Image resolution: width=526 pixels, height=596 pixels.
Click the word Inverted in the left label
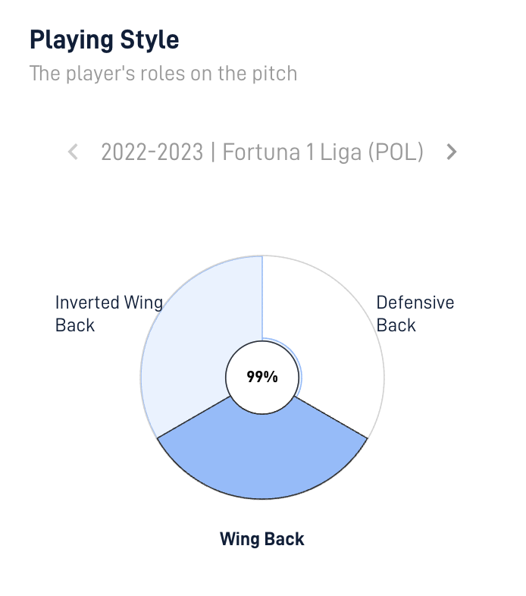tap(87, 303)
